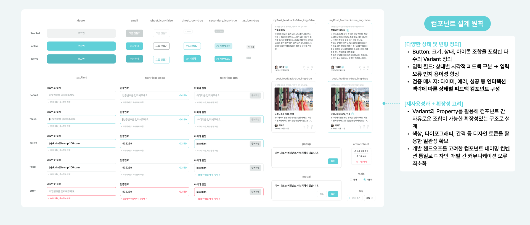Choose 그룹 삭제 in the action sheet

tap(361, 162)
